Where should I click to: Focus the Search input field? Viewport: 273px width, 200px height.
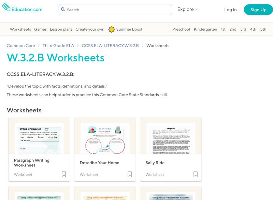(x=115, y=10)
